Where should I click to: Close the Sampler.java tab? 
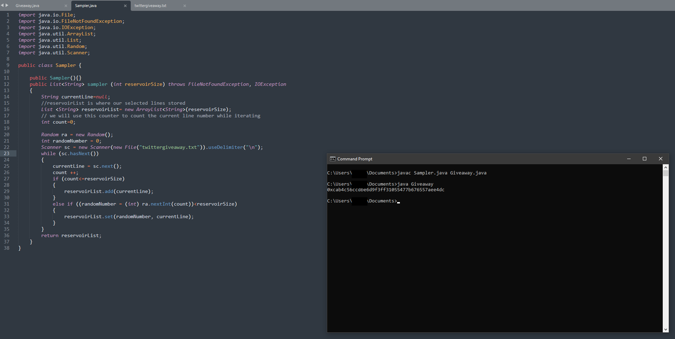pyautogui.click(x=124, y=6)
